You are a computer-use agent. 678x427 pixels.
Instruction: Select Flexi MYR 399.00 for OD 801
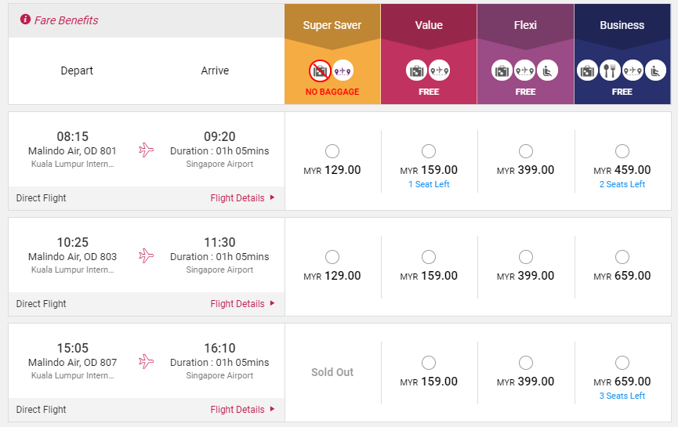coord(526,151)
